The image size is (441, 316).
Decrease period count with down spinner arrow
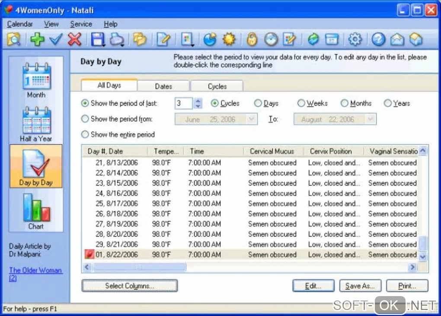click(198, 106)
